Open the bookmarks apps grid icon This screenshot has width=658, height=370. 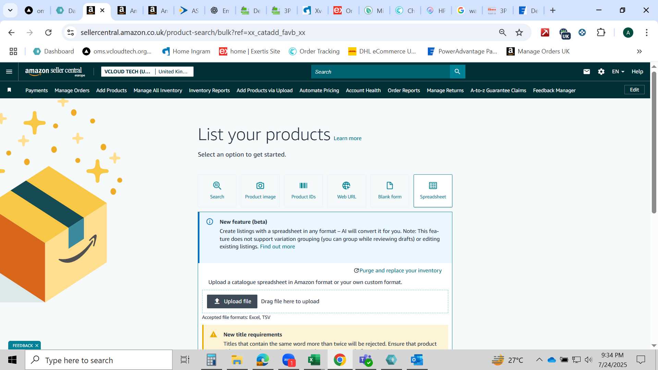point(13,51)
